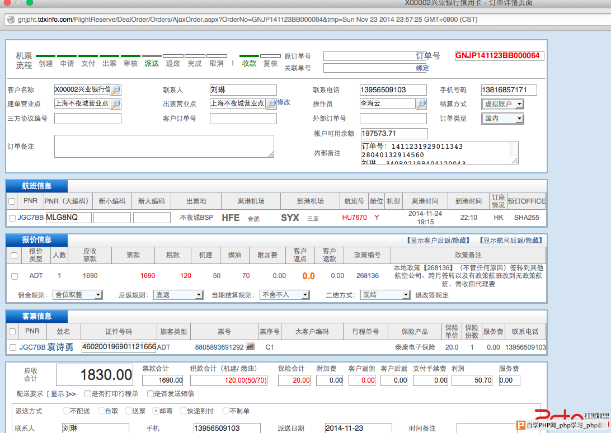Click the 手机号码 field 13816857171
Viewport: 611px width, 433px height.
(509, 90)
